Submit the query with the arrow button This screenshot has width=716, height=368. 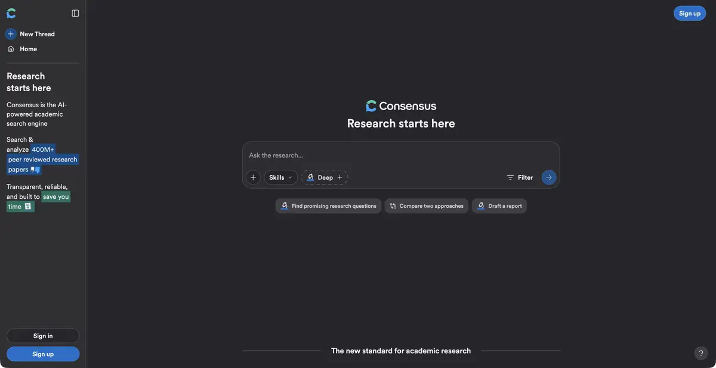click(549, 177)
